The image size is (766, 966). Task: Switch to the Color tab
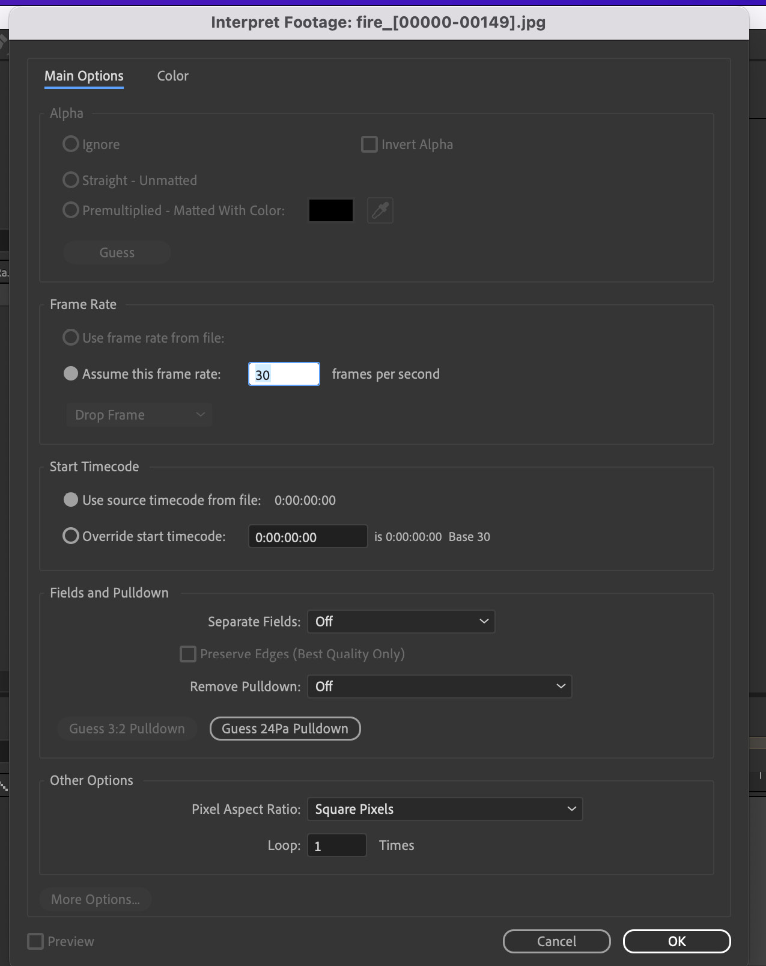point(173,76)
